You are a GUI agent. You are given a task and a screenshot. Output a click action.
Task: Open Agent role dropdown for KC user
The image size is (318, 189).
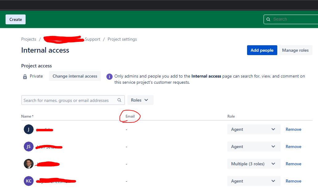click(x=254, y=181)
